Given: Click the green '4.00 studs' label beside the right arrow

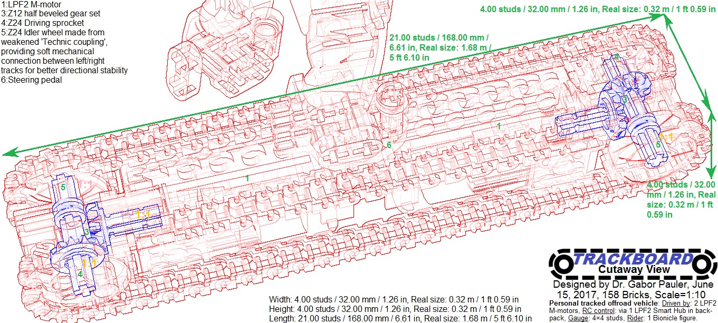Looking at the screenshot, I should 681,200.
